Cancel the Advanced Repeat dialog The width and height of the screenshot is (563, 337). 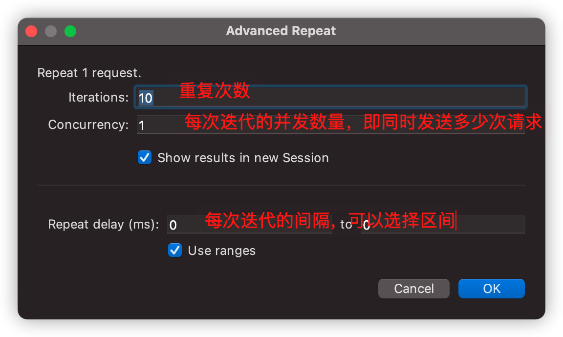(413, 288)
